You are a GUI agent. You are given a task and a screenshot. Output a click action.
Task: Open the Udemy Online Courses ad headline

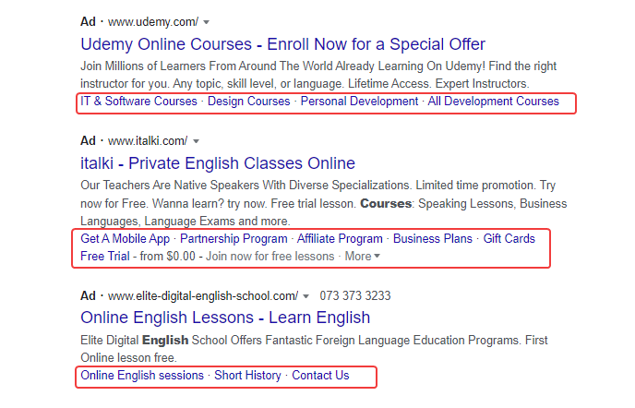pos(282,44)
